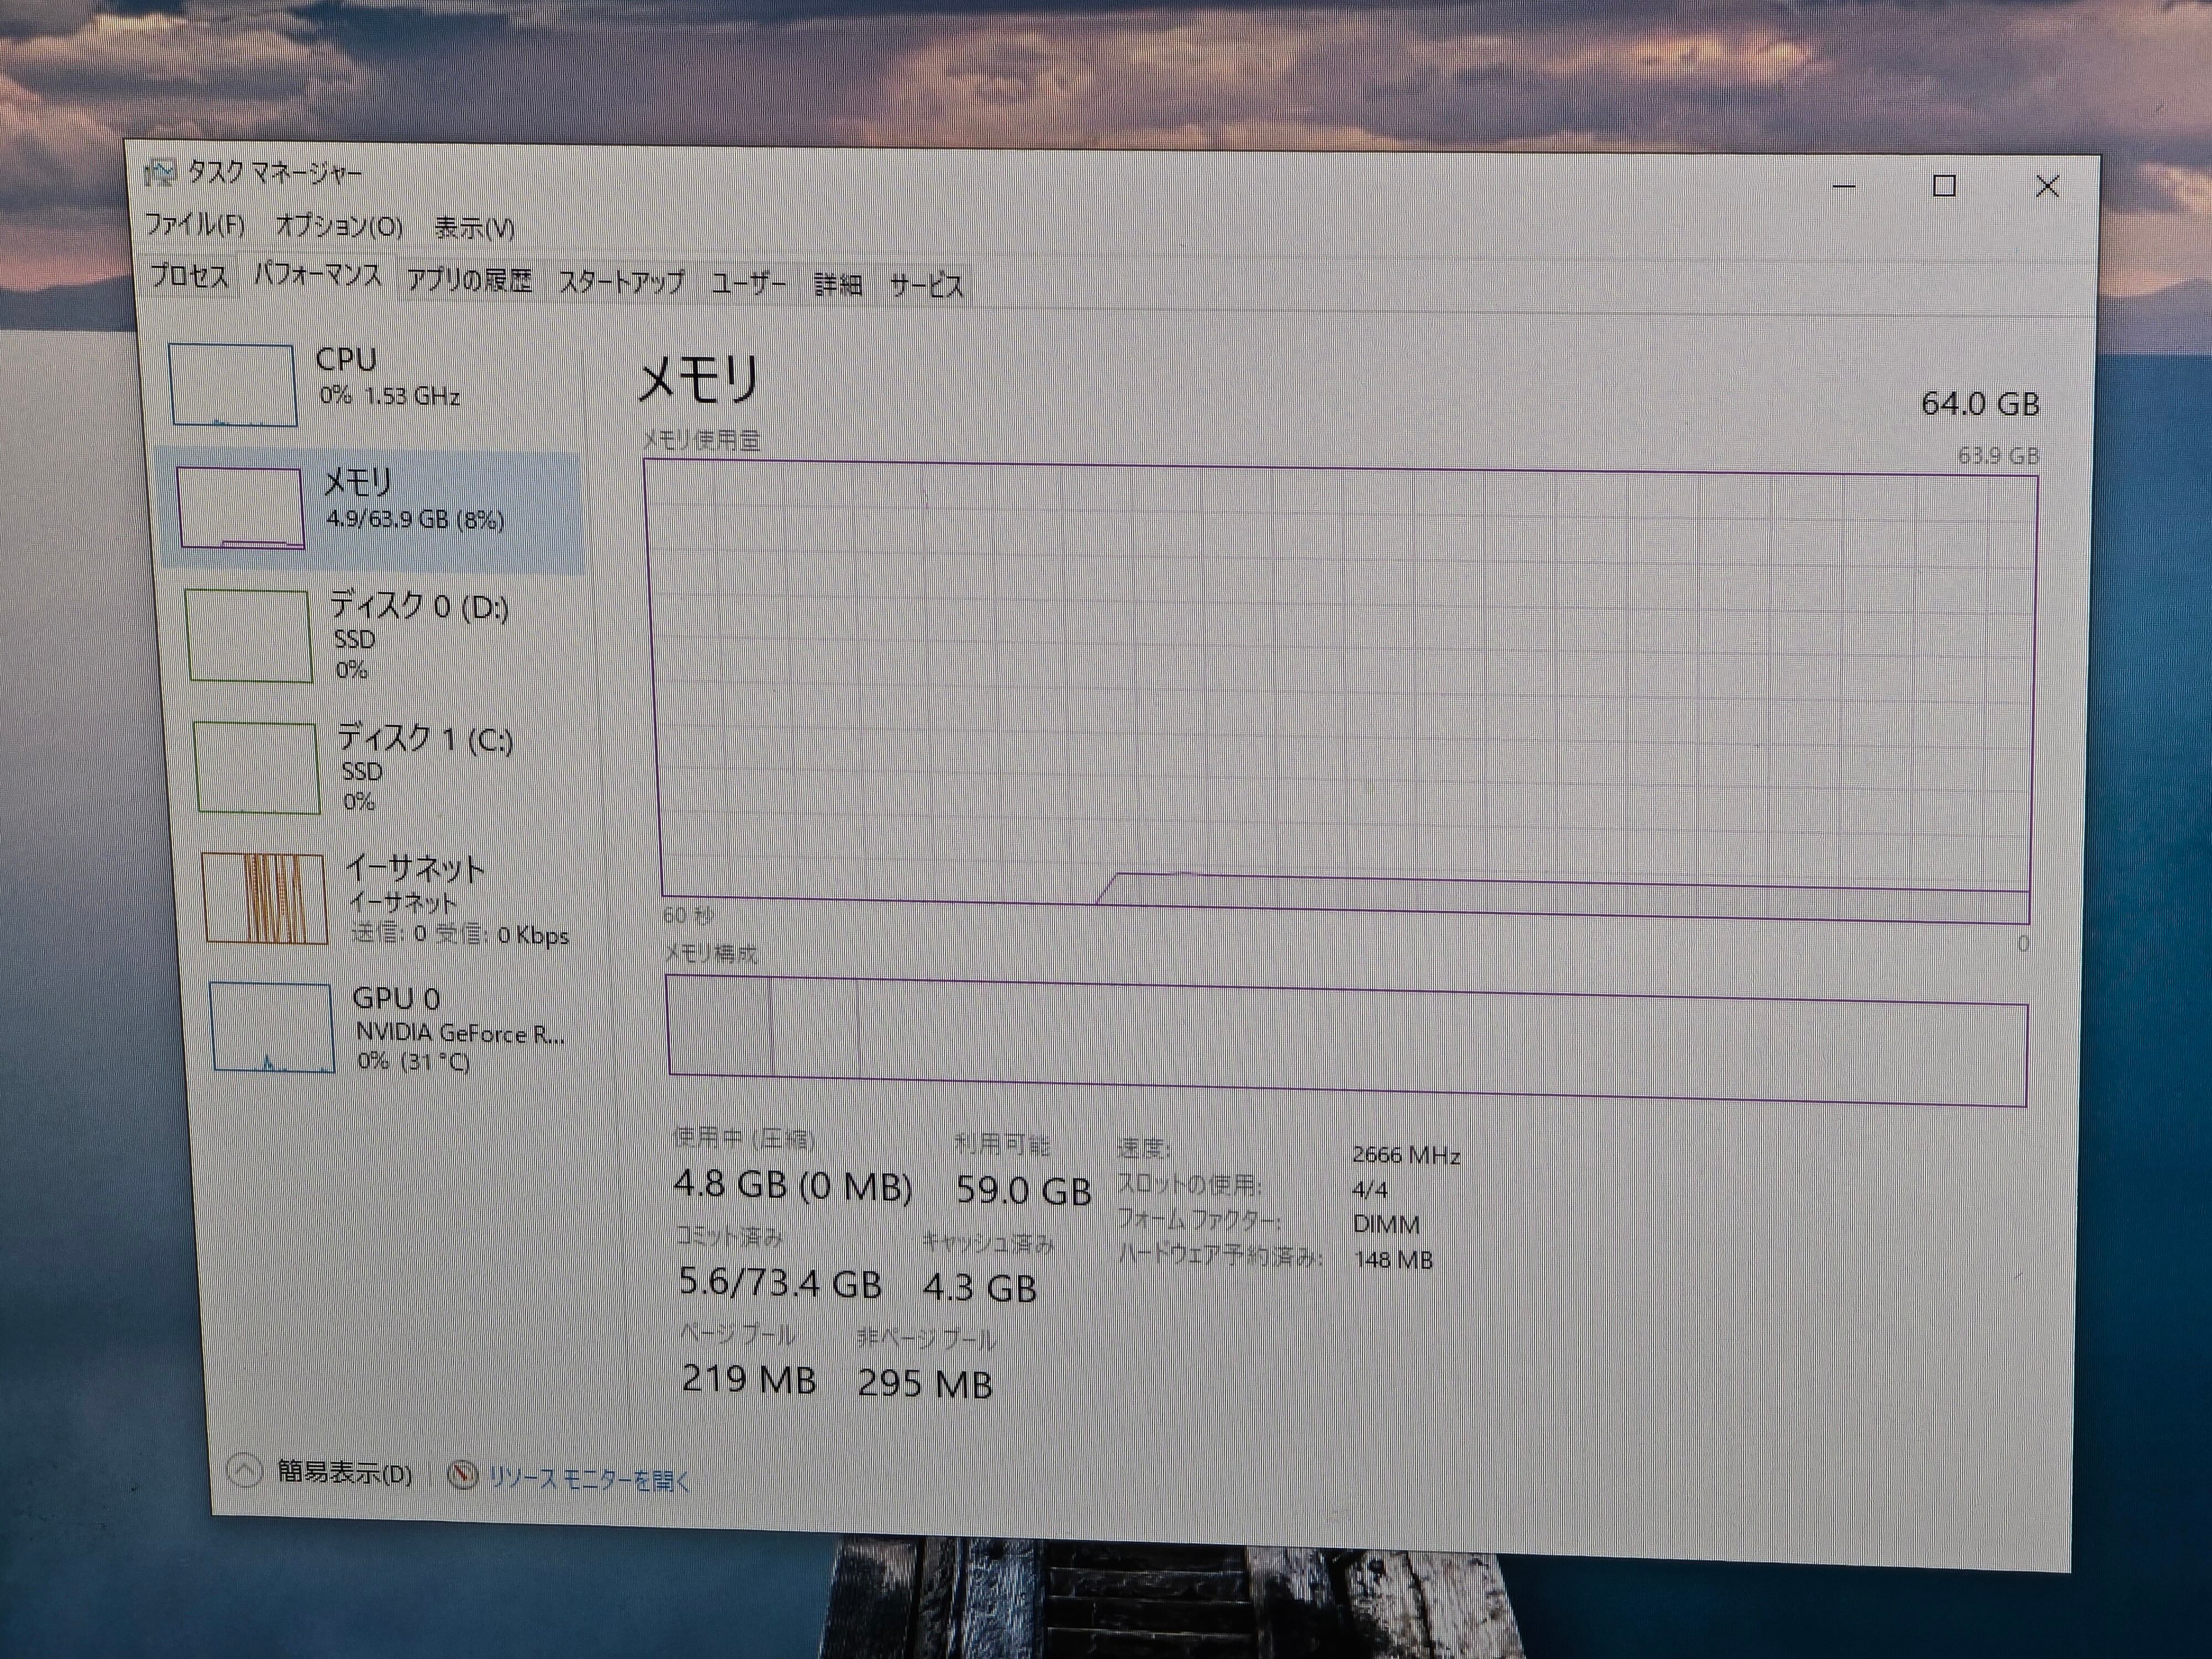Click the Task Manager title bar icon
This screenshot has width=2212, height=1659.
tap(161, 174)
